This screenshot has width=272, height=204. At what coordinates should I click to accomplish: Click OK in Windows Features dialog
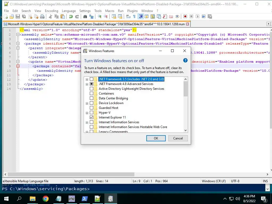tap(156, 138)
